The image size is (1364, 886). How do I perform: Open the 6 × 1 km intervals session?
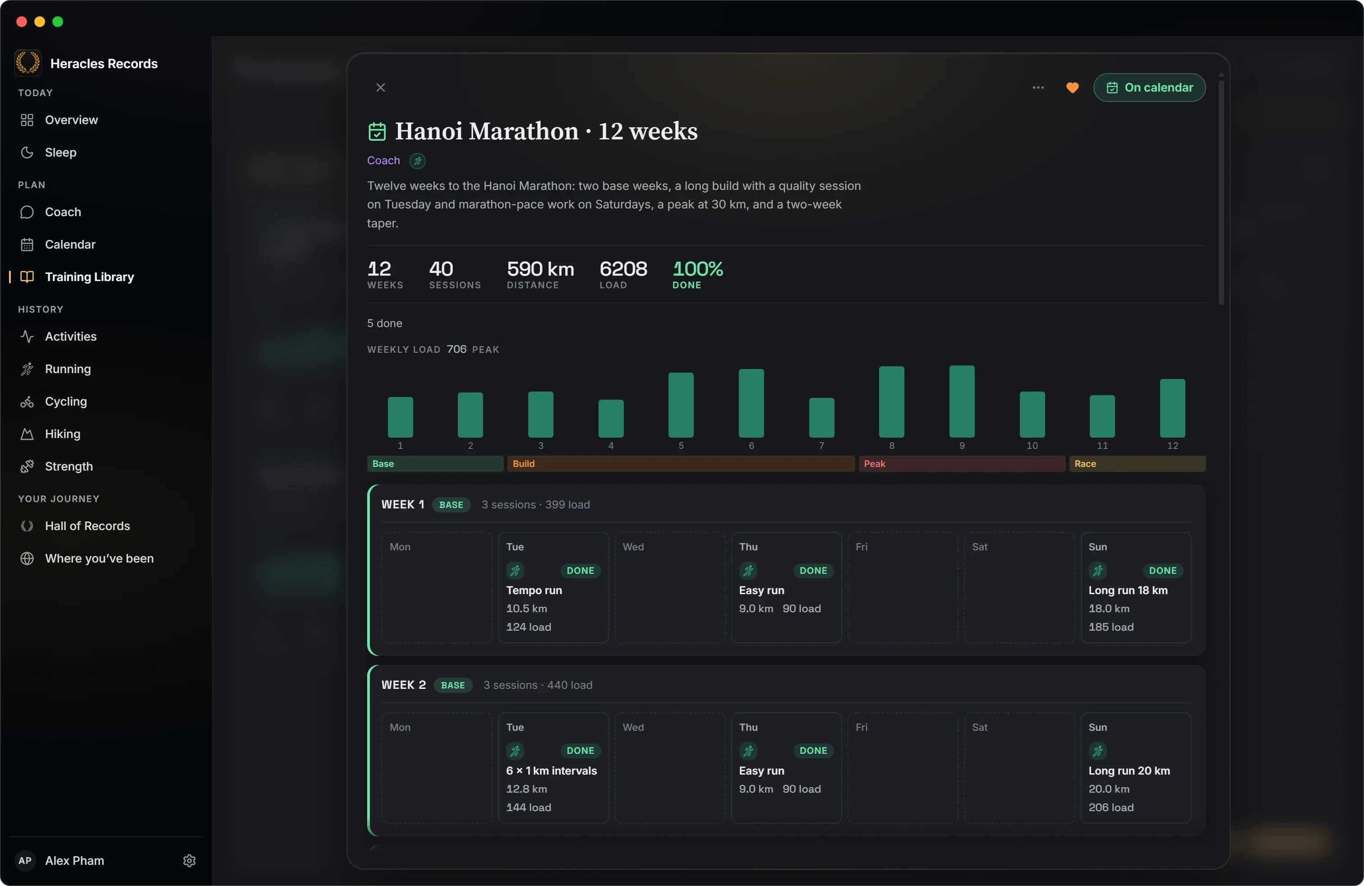coord(553,768)
